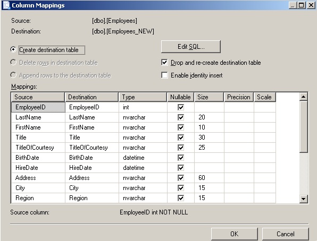
Task: Click the Source column header
Action: 38,97
